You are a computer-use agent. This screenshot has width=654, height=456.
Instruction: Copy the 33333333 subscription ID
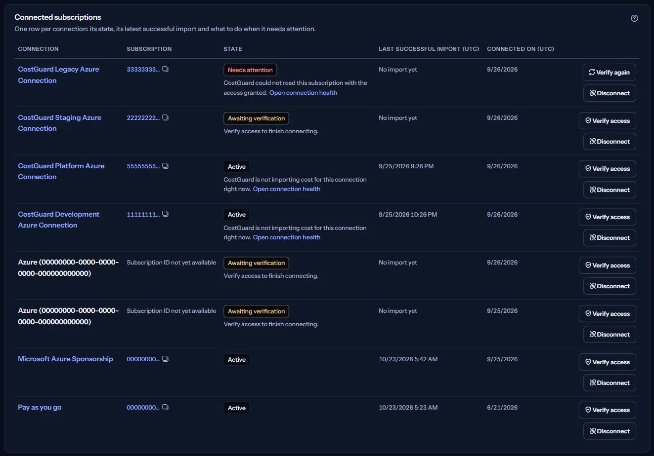pyautogui.click(x=165, y=69)
